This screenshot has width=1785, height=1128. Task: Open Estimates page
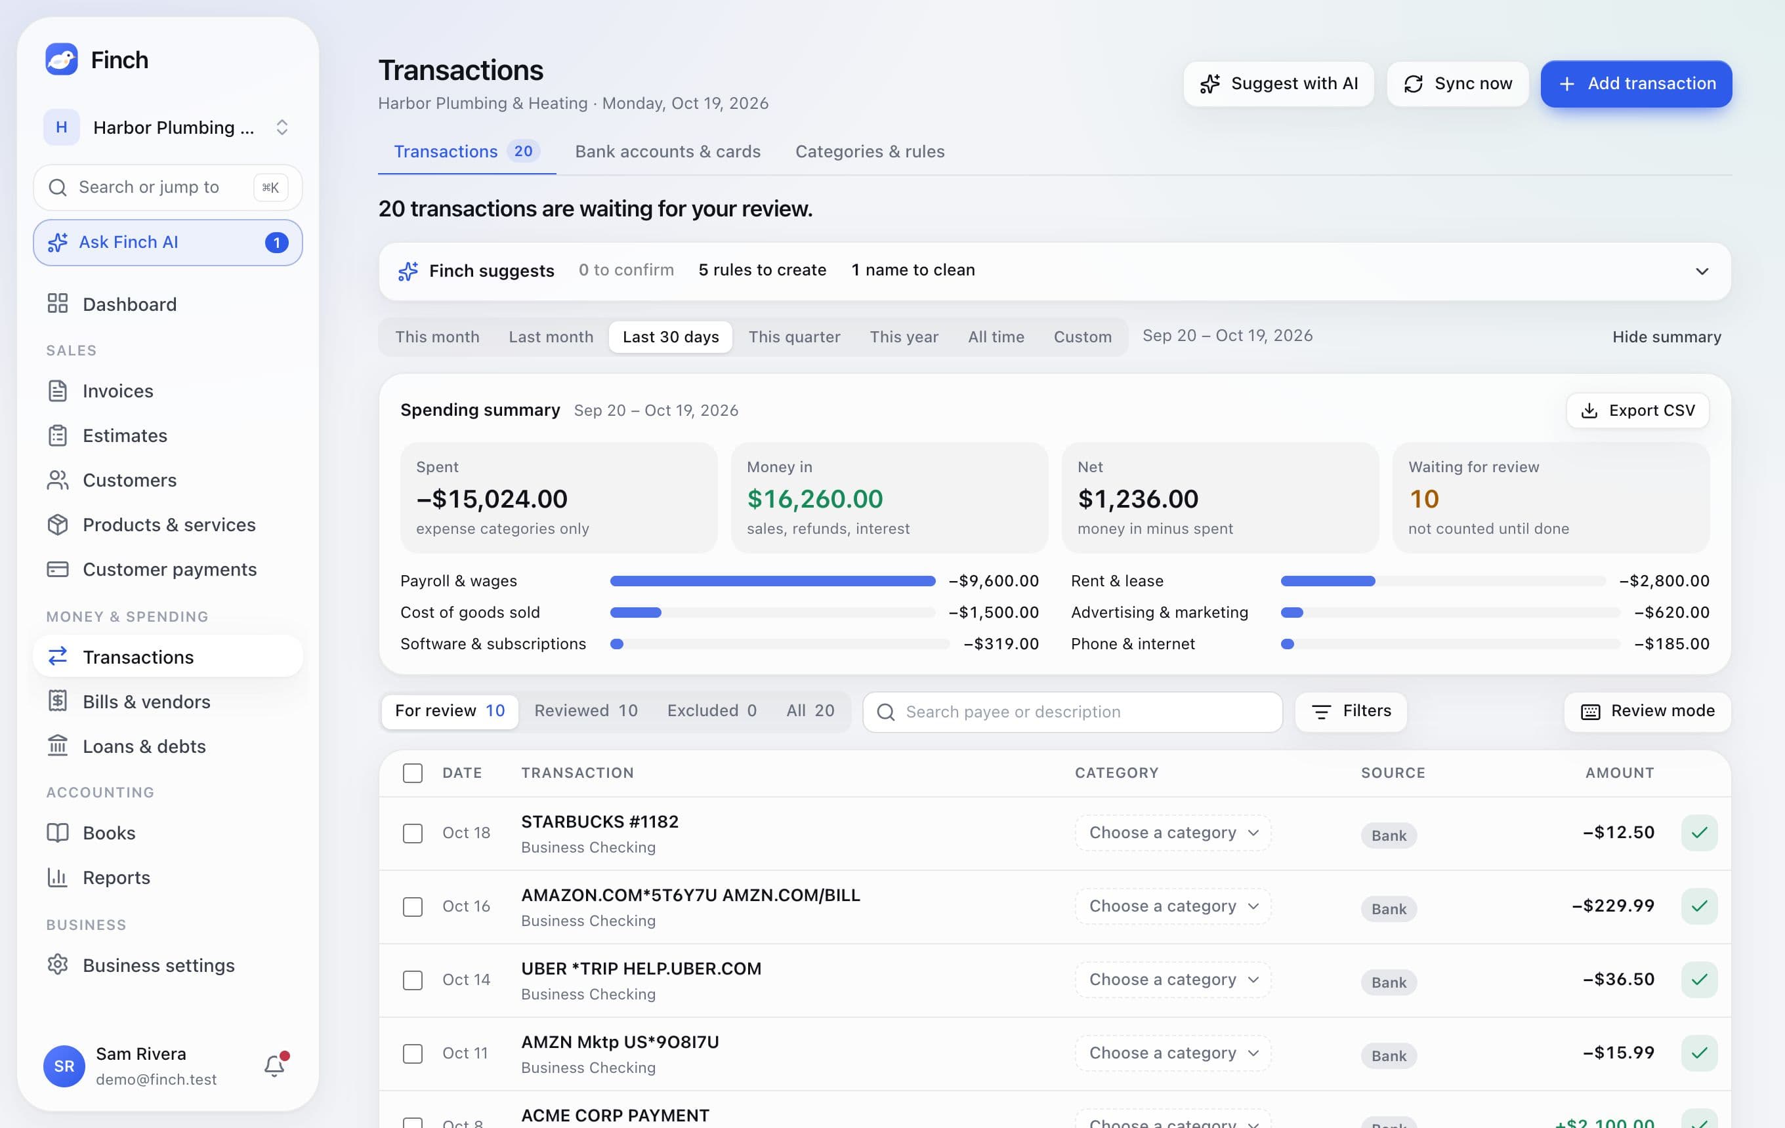167,435
